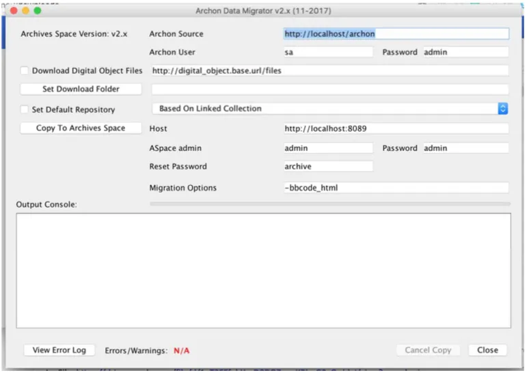Viewport: 529px width, 375px height.
Task: Click the Archon Password field
Action: [465, 53]
